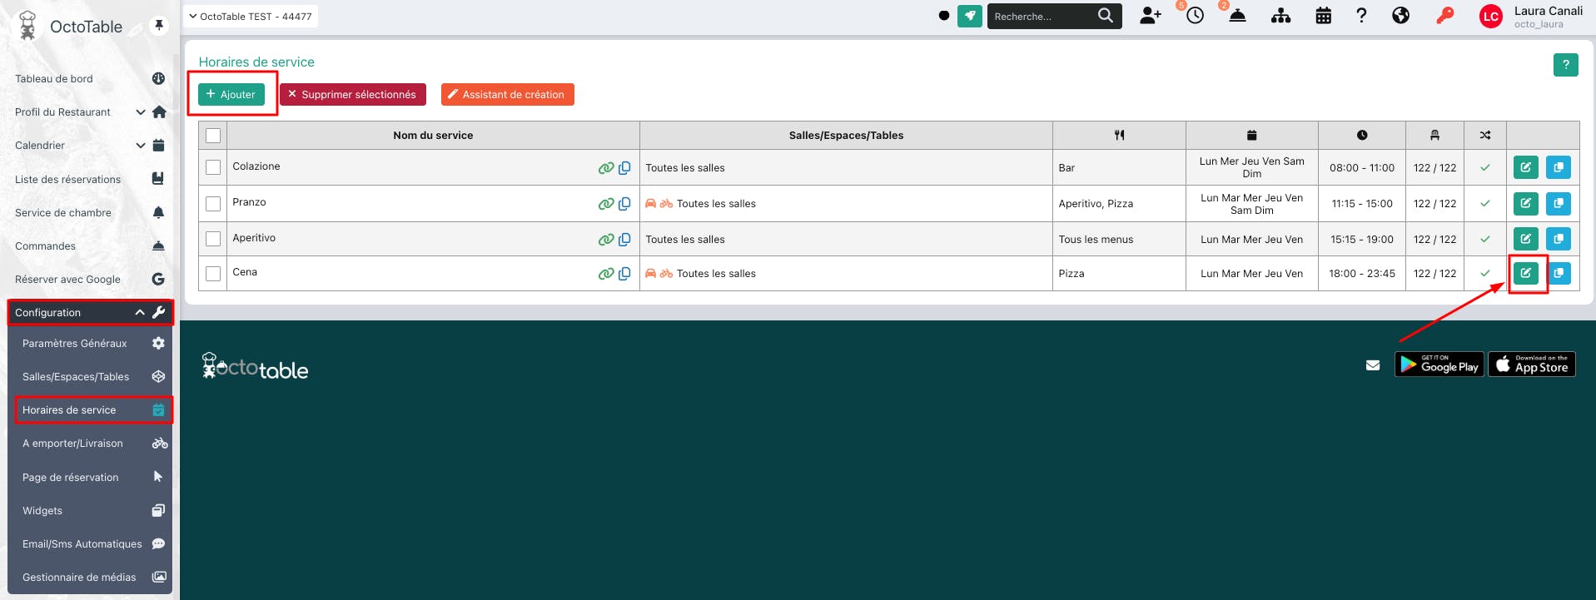Click the question mark help icon in top bar
Viewport: 1596px width, 600px height.
point(1361,16)
